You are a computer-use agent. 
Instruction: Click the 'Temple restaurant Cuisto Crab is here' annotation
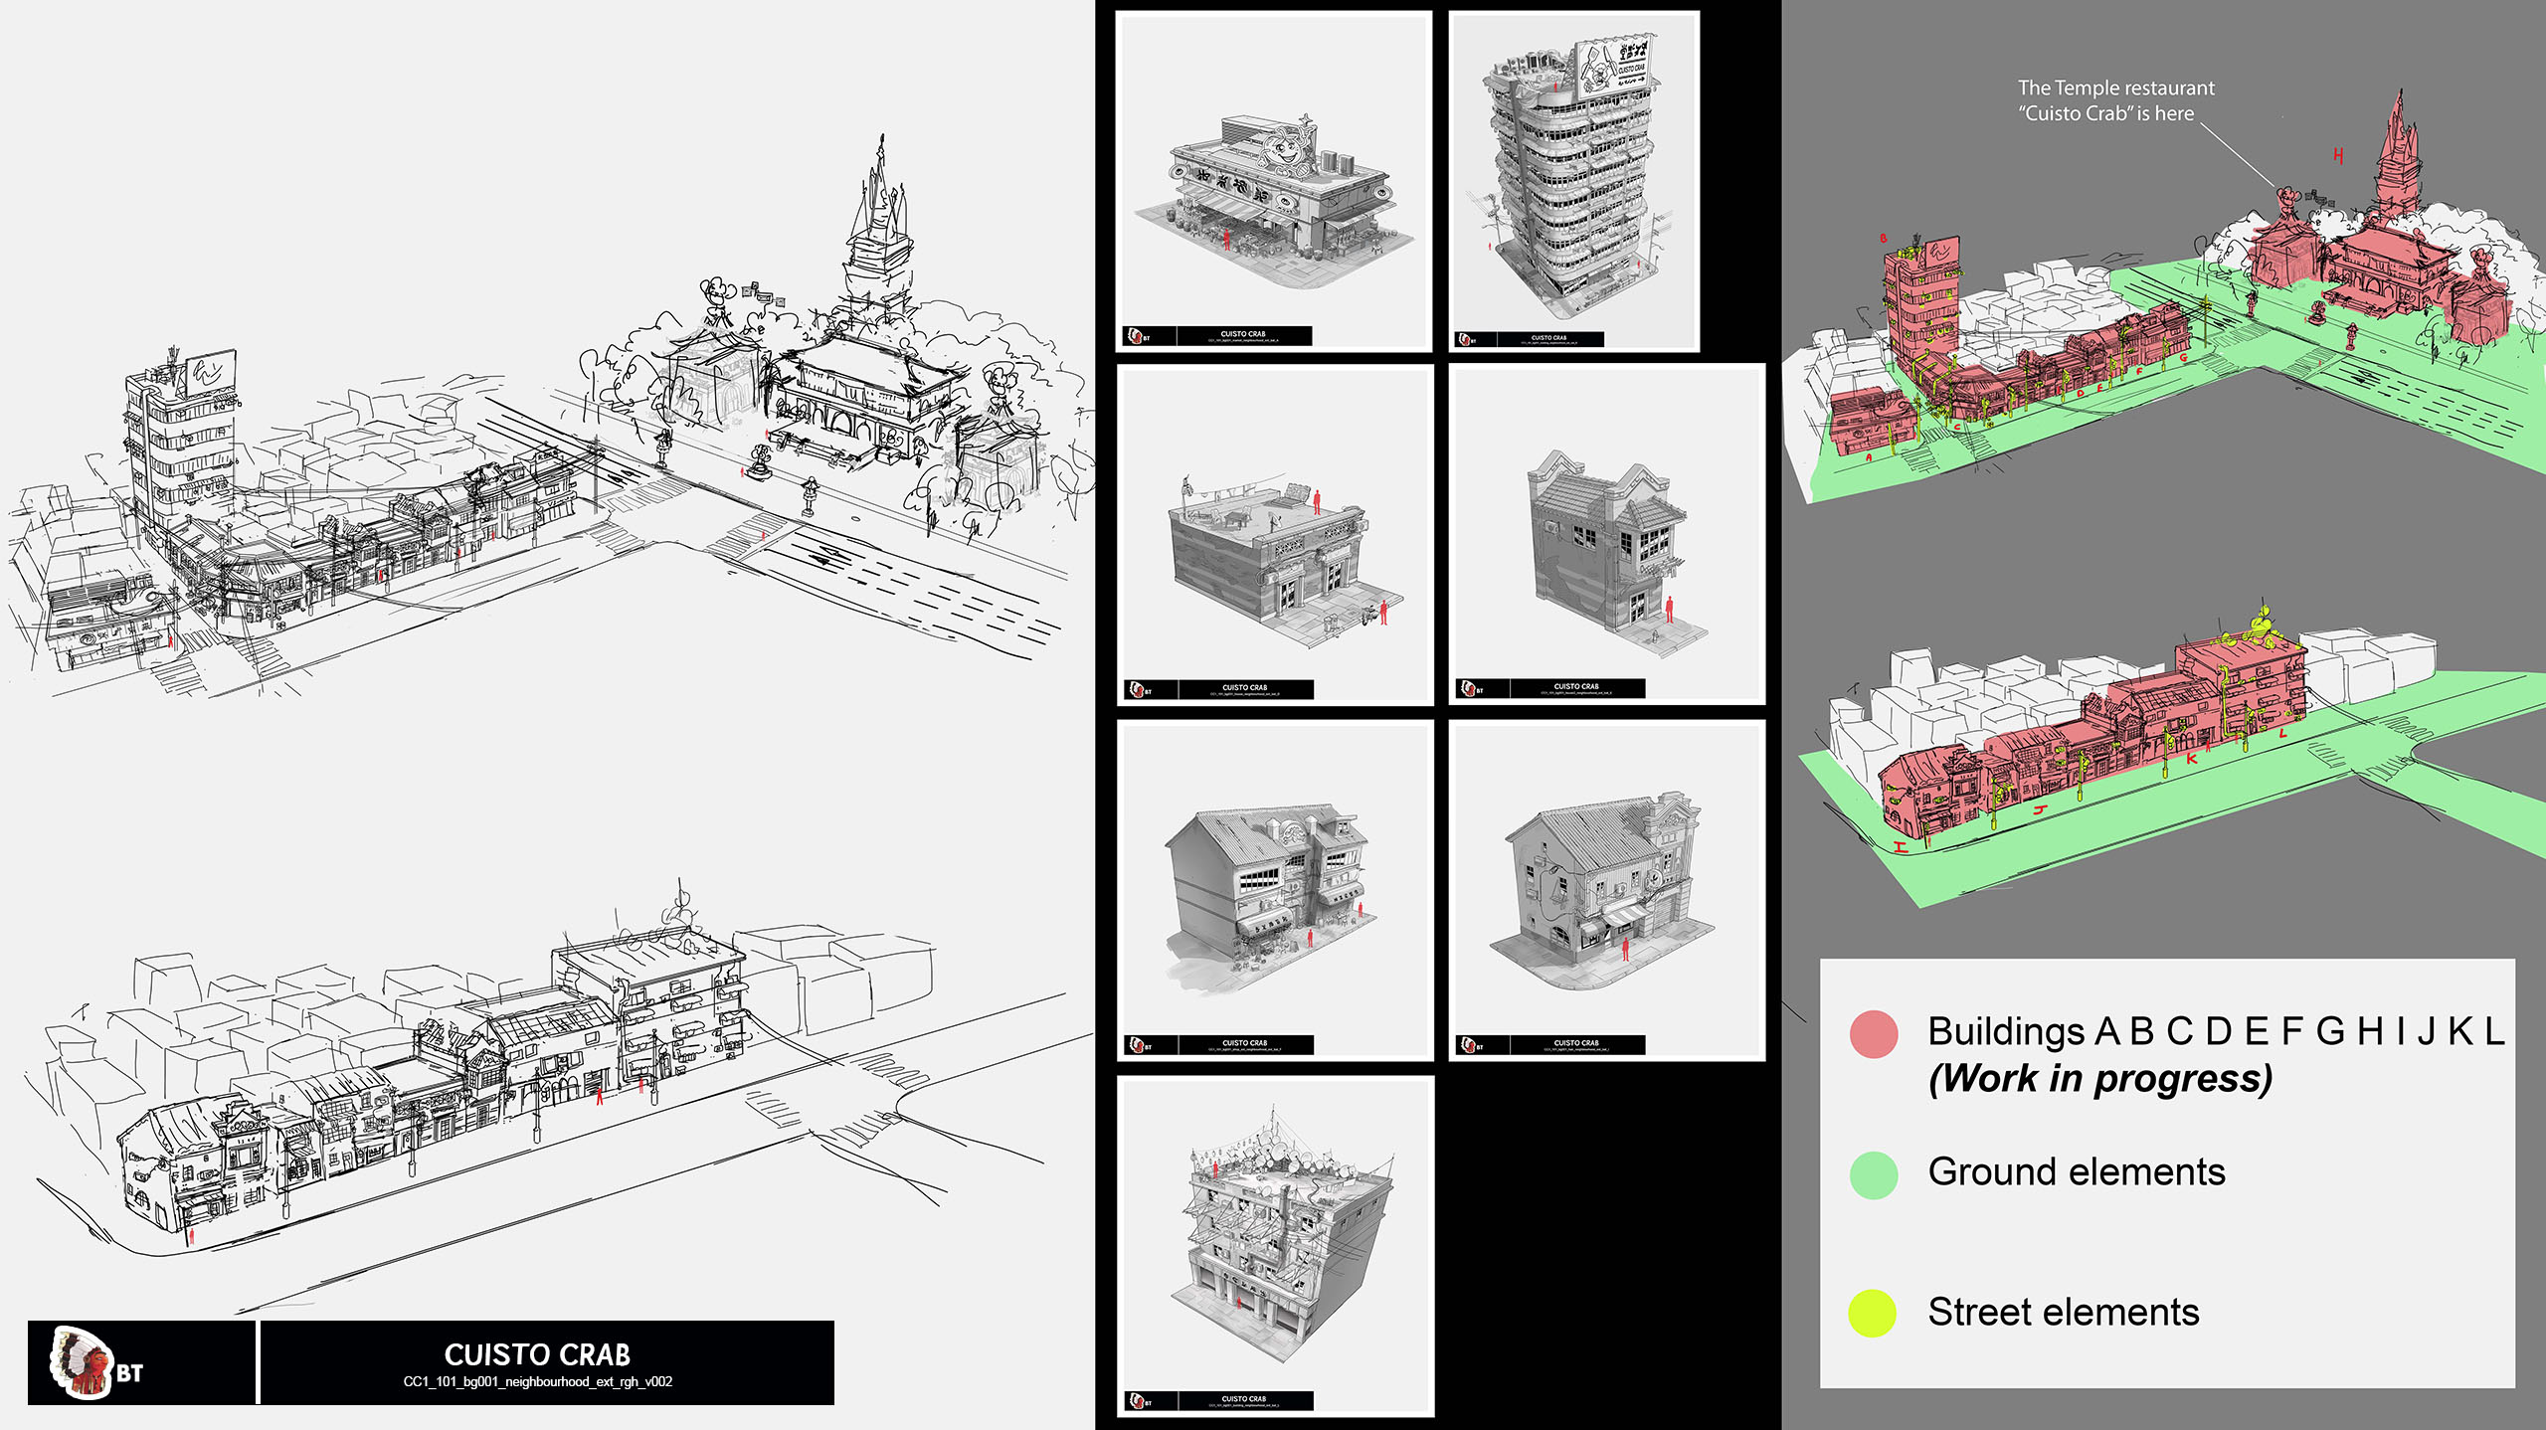tap(2114, 100)
